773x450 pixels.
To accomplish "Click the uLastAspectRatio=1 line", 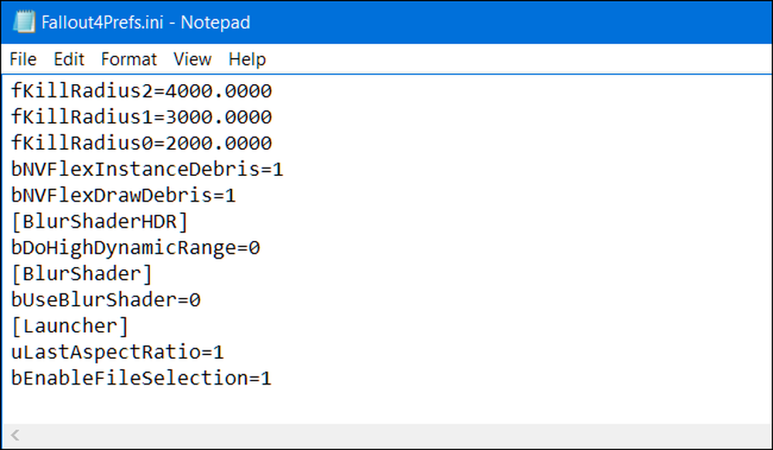I will [117, 351].
